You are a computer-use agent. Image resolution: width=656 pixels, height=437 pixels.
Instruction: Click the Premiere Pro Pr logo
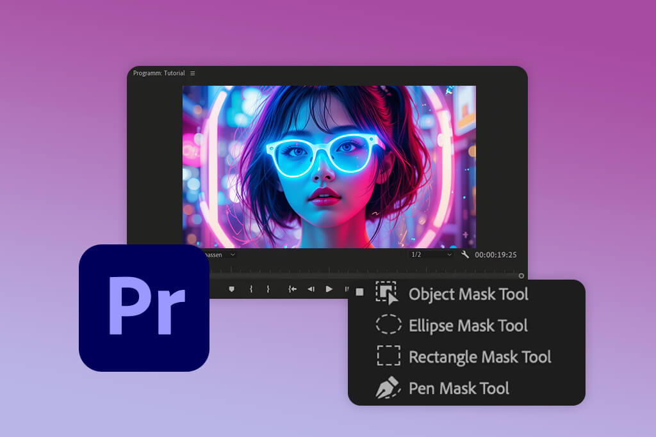pos(144,308)
